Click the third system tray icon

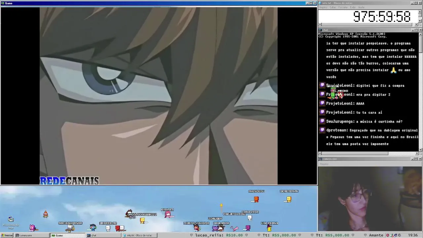click(396, 235)
